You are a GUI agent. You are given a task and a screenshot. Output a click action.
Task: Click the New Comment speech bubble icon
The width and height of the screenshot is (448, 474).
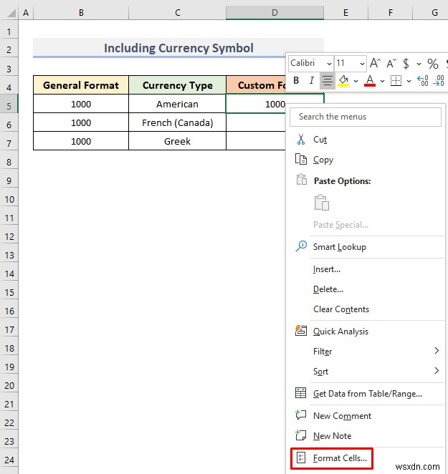pos(301,415)
